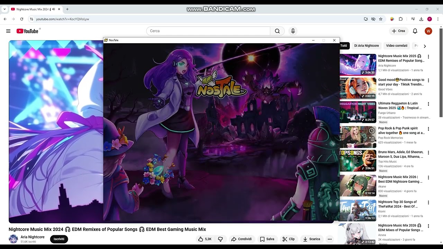Subscribe with the Iscriviti button
443x249 pixels.
[x=59, y=239]
